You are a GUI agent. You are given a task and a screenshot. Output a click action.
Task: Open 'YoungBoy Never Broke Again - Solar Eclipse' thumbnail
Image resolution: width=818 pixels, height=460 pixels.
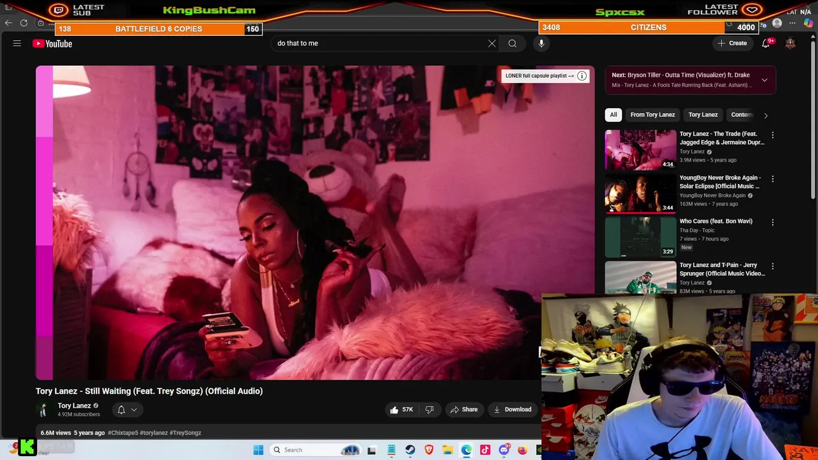(x=640, y=193)
